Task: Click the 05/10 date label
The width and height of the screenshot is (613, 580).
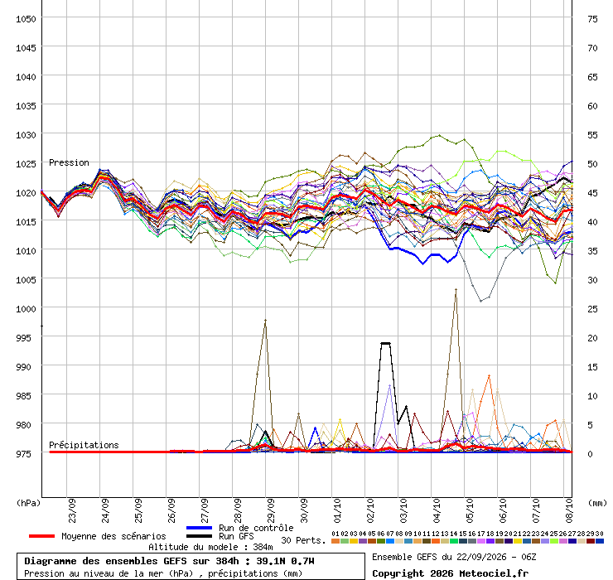Action: pos(470,510)
